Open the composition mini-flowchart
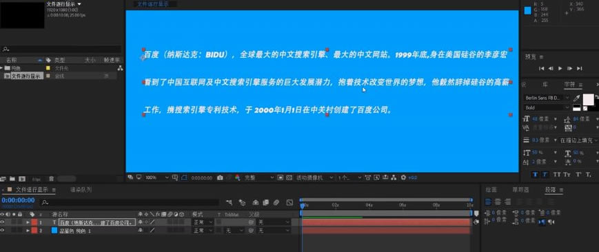 pyautogui.click(x=229, y=202)
